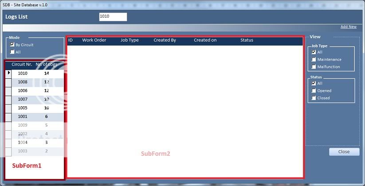Click the Created on column header

(x=205, y=40)
